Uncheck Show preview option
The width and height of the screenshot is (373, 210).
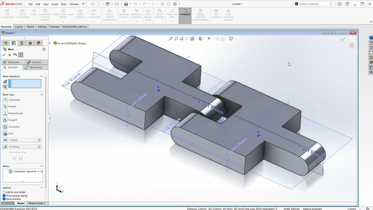pyautogui.click(x=4, y=199)
